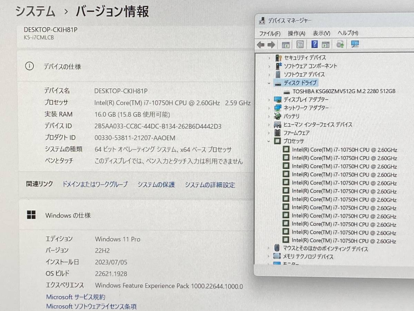Expand the ネットワーク アダプター node
Screen dimensions: 414x311
[269, 108]
